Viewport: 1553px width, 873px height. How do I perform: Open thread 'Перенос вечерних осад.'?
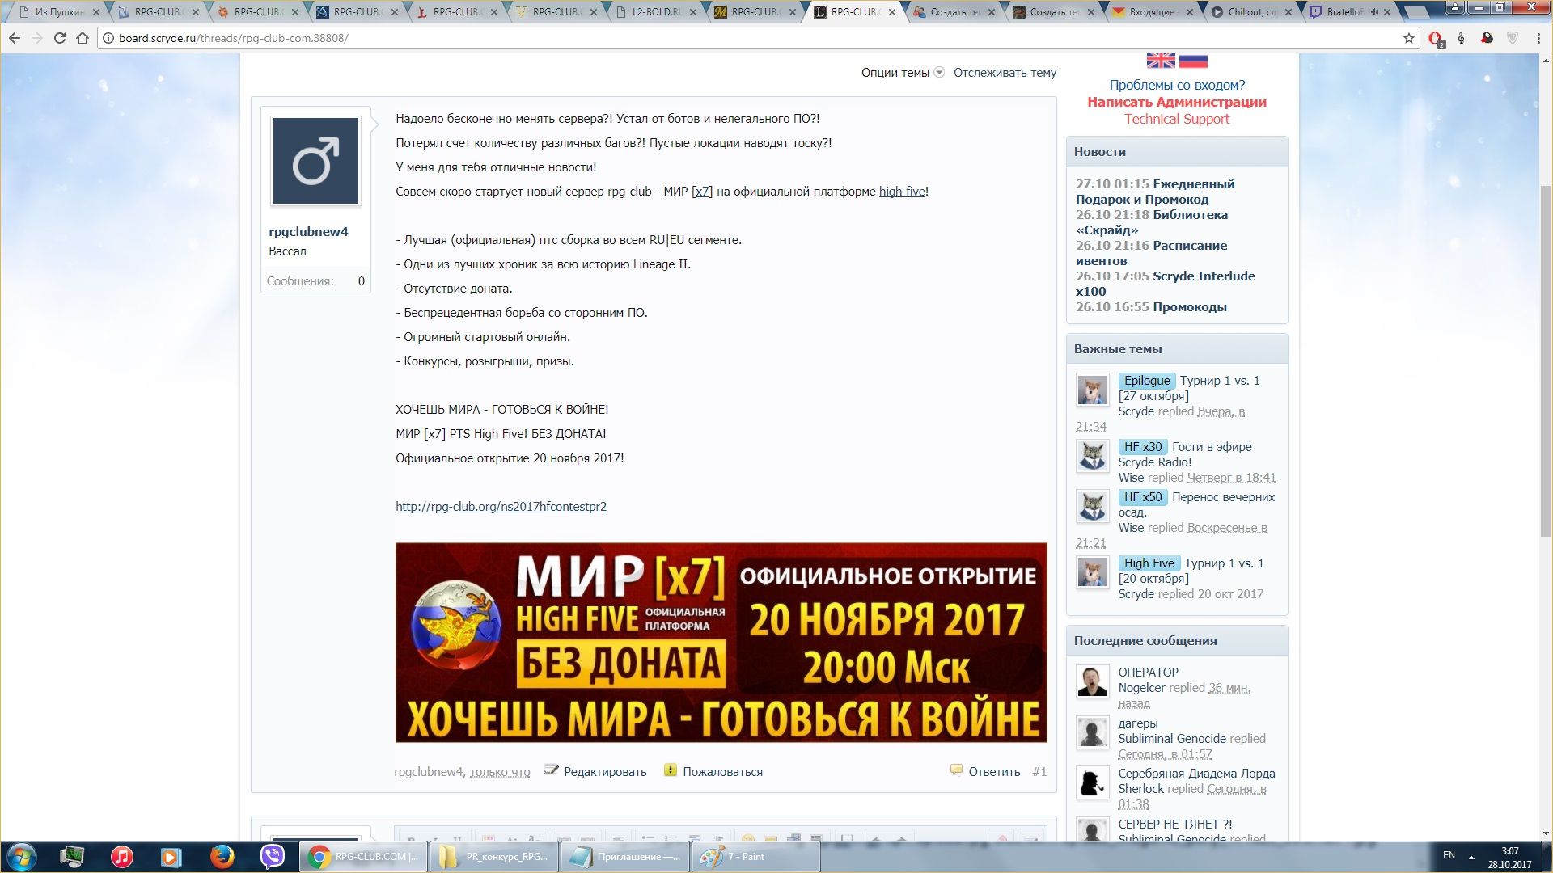(x=1196, y=504)
